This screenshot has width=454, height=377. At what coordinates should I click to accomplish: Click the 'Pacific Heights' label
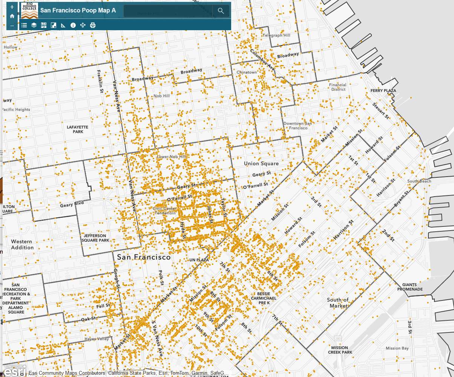coord(16,109)
